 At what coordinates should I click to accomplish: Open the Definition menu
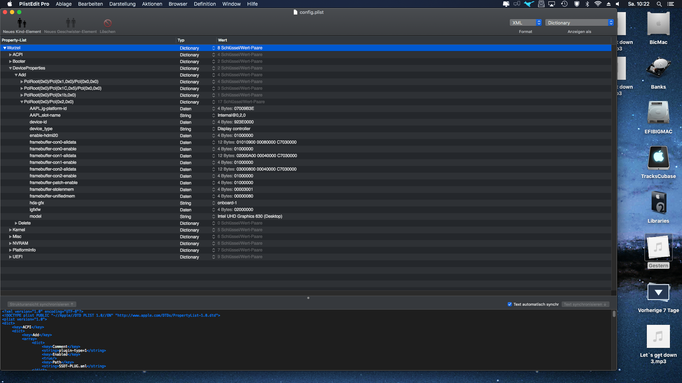205,4
